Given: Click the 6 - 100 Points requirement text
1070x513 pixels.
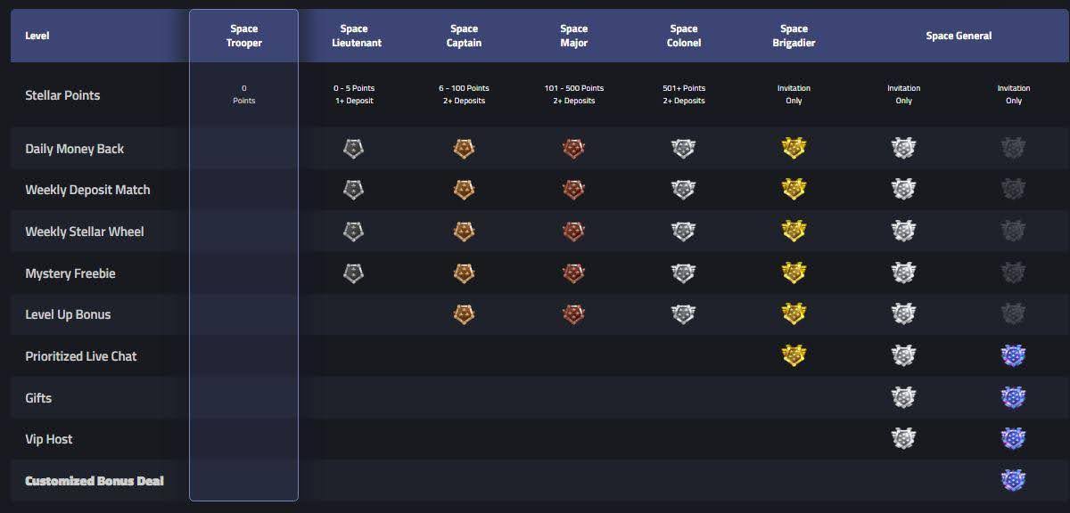Looking at the screenshot, I should point(464,88).
